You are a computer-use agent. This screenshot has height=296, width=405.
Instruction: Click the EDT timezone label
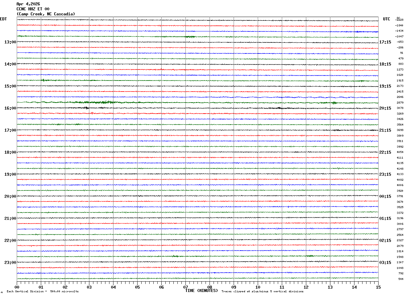pos(3,19)
